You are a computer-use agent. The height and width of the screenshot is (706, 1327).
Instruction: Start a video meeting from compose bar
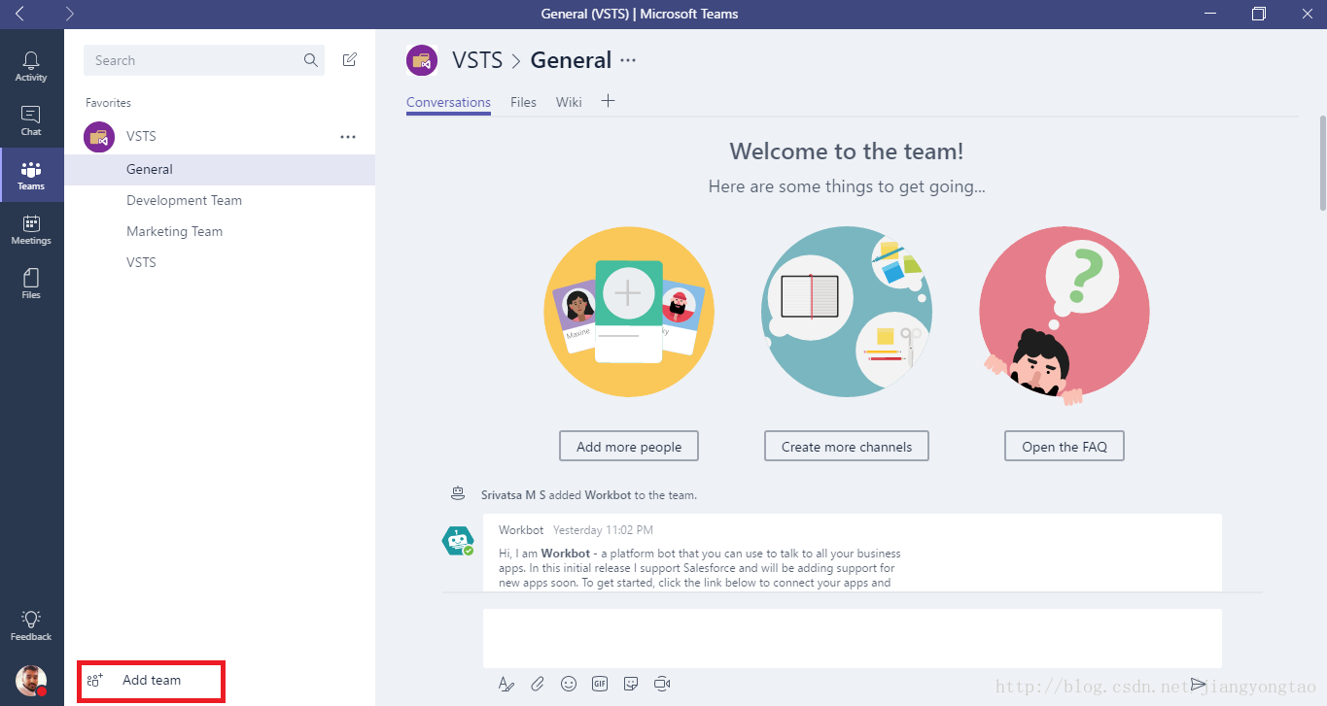coord(663,684)
